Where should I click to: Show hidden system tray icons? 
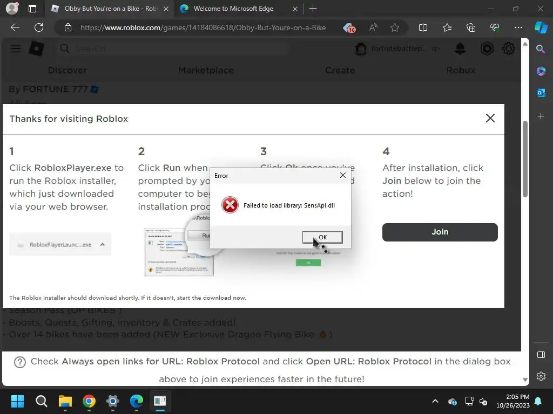(x=435, y=401)
